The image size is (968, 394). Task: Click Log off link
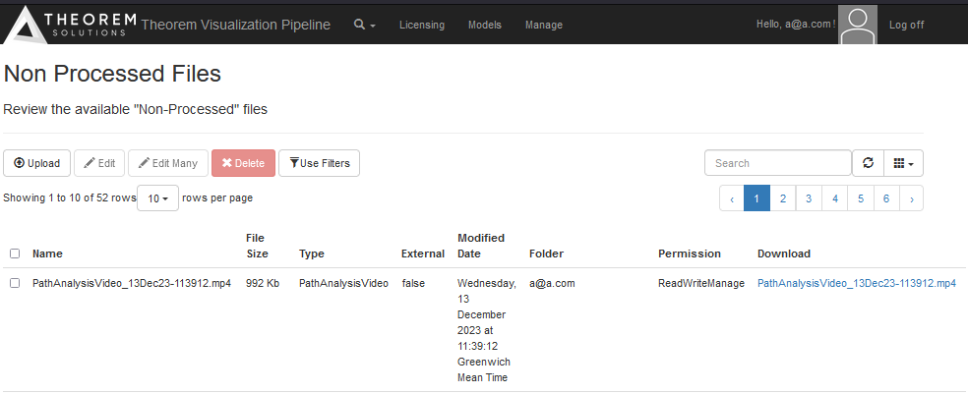906,25
